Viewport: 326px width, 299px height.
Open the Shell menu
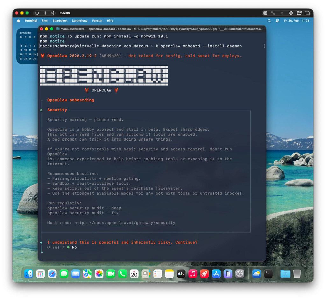tap(45, 21)
